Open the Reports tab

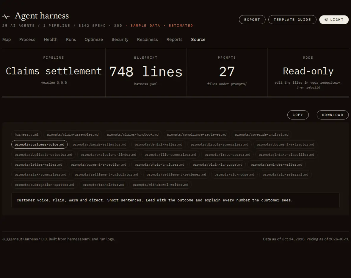(x=174, y=39)
